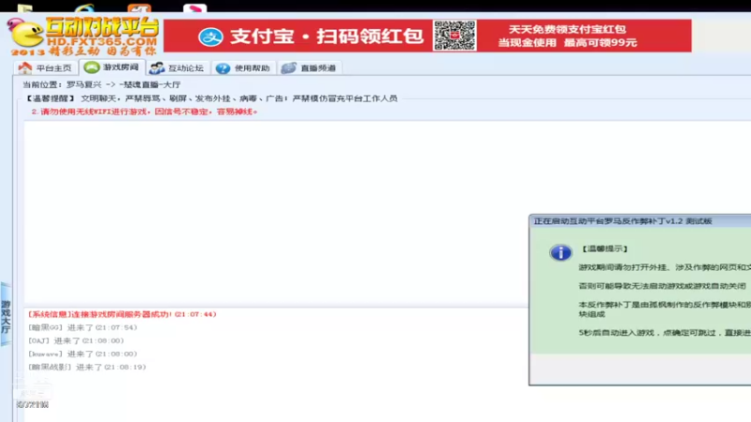This screenshot has width=751, height=422.
Task: Click the home icon on 平台主页
Action: coord(25,68)
